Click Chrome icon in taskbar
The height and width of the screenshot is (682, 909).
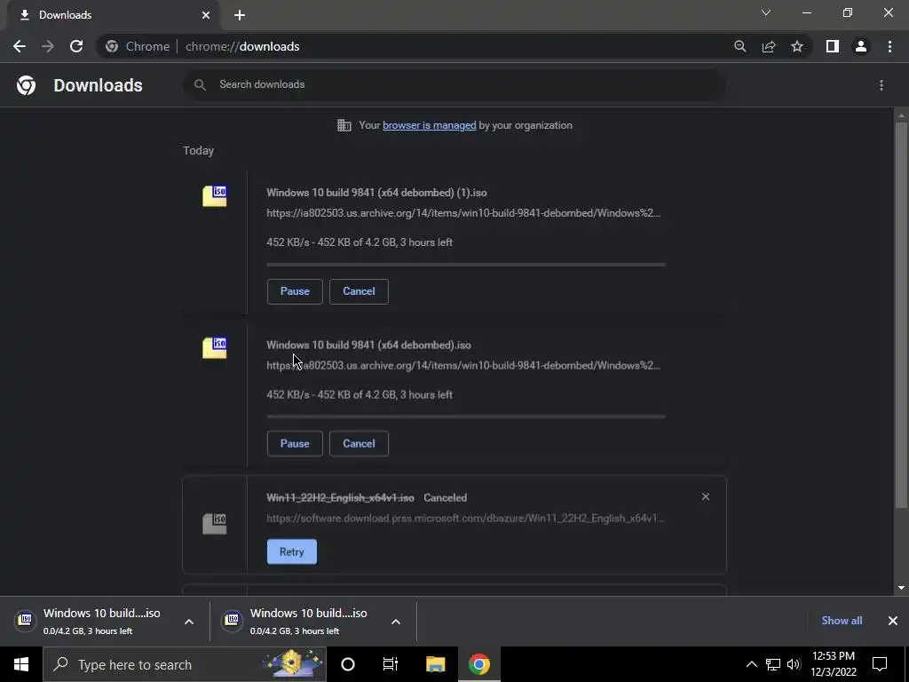478,664
